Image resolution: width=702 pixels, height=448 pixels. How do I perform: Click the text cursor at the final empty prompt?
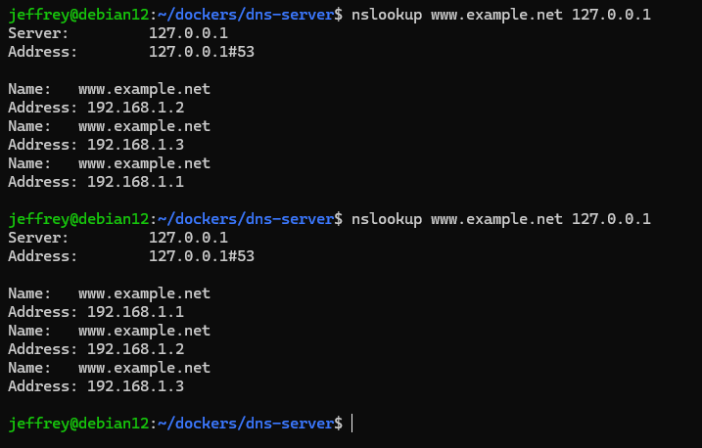point(351,424)
